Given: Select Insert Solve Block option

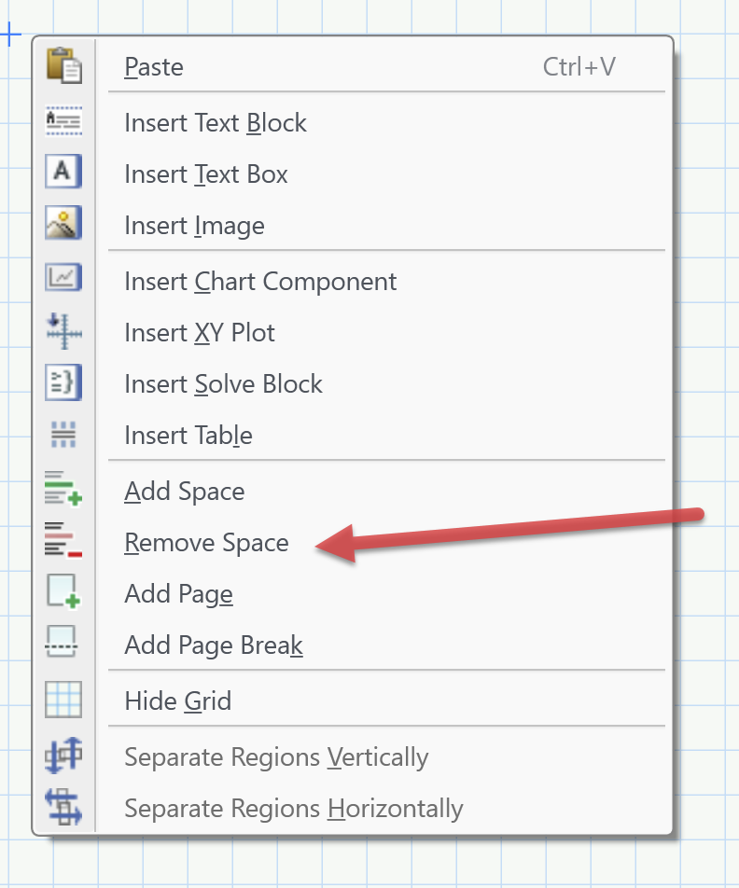Looking at the screenshot, I should tap(223, 384).
